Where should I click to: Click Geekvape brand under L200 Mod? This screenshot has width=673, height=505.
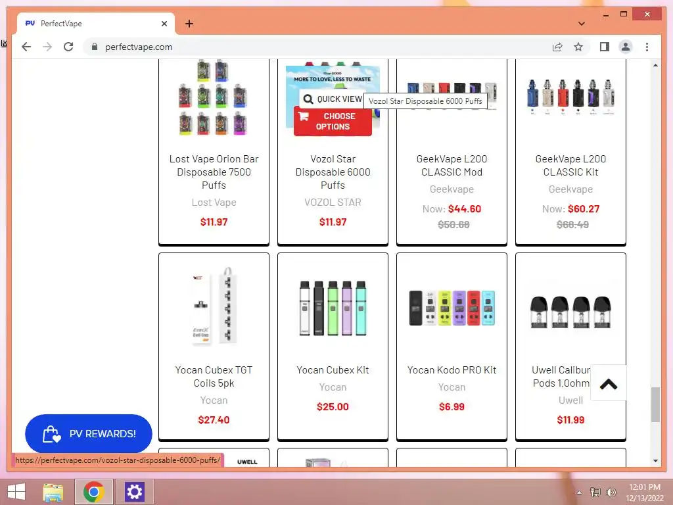click(452, 189)
